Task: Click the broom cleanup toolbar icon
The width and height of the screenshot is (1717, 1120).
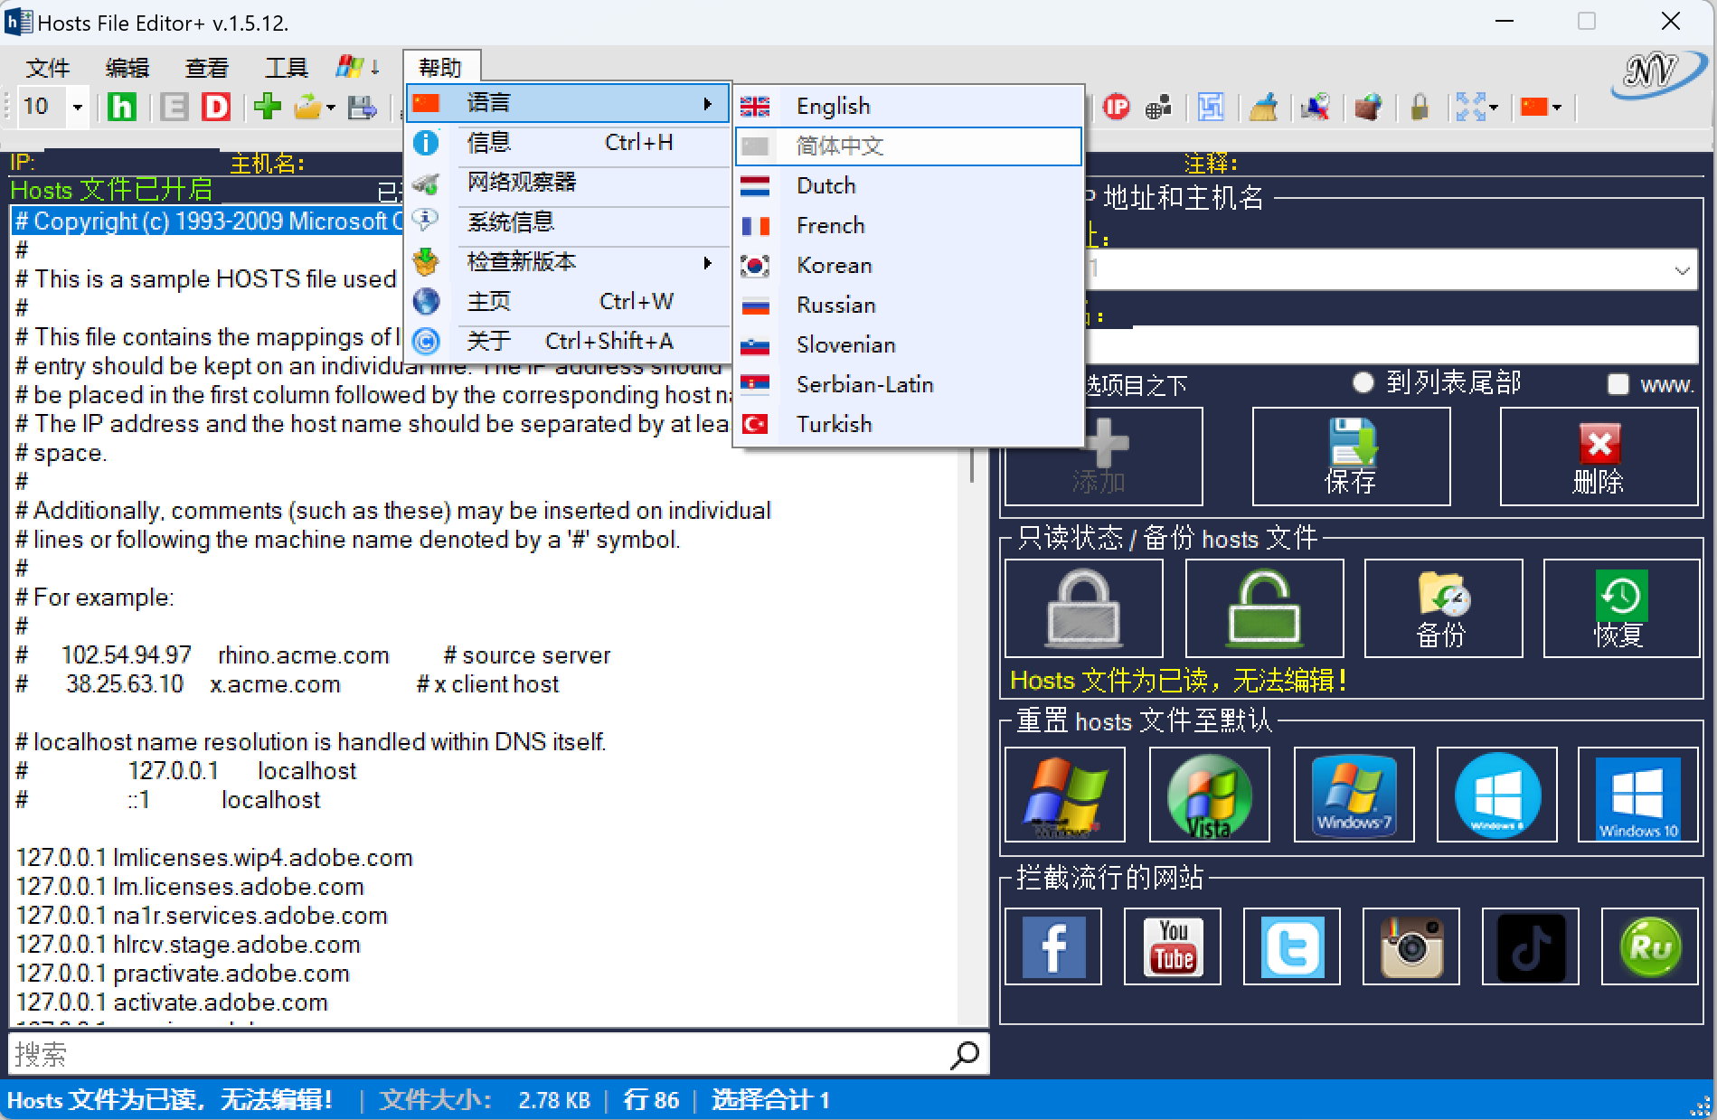Action: click(x=1263, y=107)
